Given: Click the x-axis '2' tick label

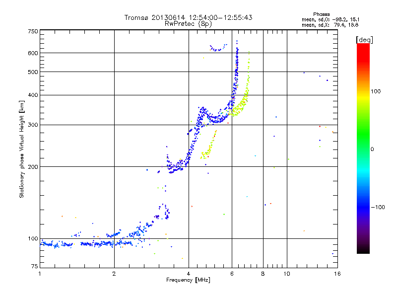Looking at the screenshot, I should point(114,274).
